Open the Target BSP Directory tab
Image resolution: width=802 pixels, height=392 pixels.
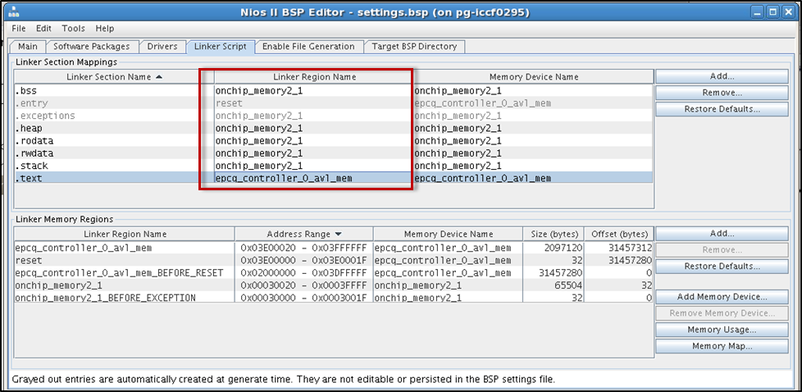coord(414,47)
